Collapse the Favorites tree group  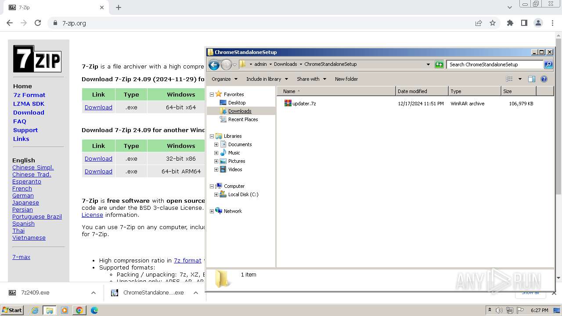pos(212,94)
